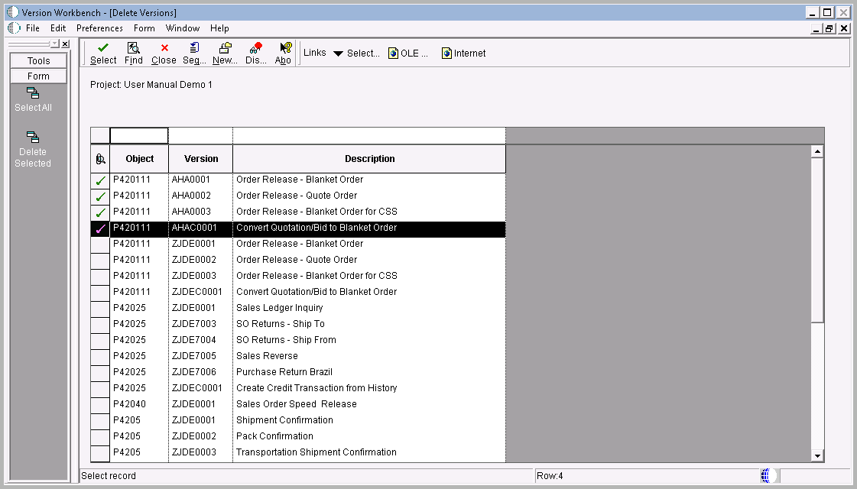Uncheck the selected AHA0002 Quote Order row
This screenshot has height=489, width=857.
click(99, 196)
